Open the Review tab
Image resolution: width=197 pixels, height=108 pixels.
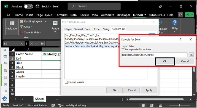point(84,15)
